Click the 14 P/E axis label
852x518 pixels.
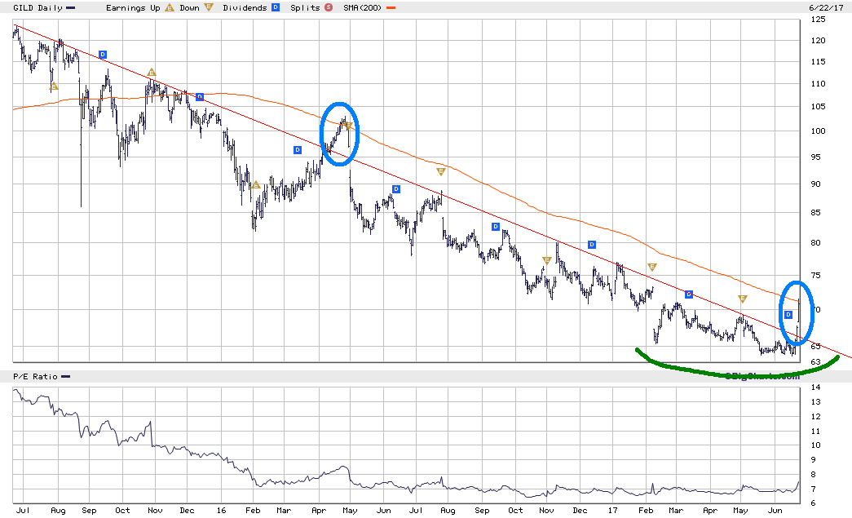click(x=815, y=387)
